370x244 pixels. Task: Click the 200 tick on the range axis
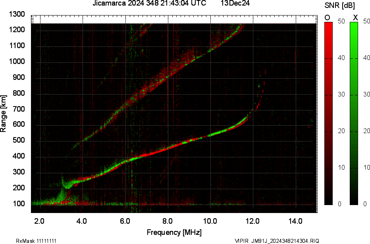(19, 188)
